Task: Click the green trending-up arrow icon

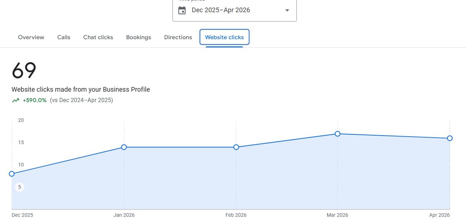Action: click(15, 100)
